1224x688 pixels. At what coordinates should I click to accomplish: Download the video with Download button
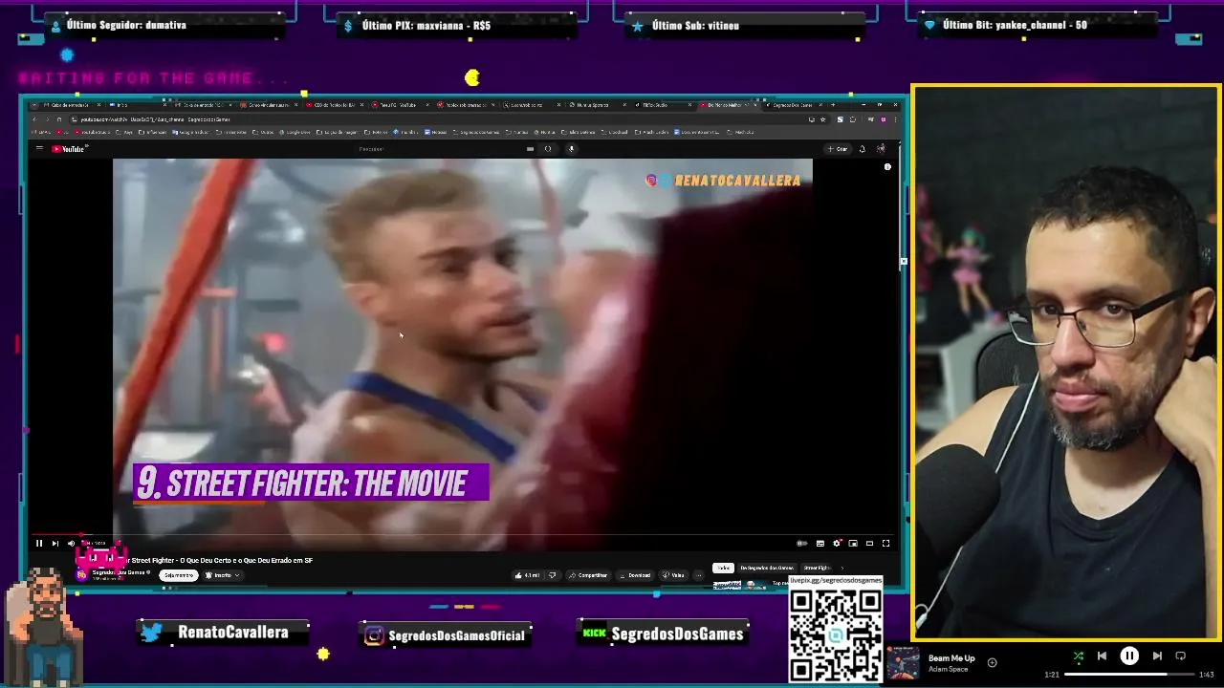635,575
